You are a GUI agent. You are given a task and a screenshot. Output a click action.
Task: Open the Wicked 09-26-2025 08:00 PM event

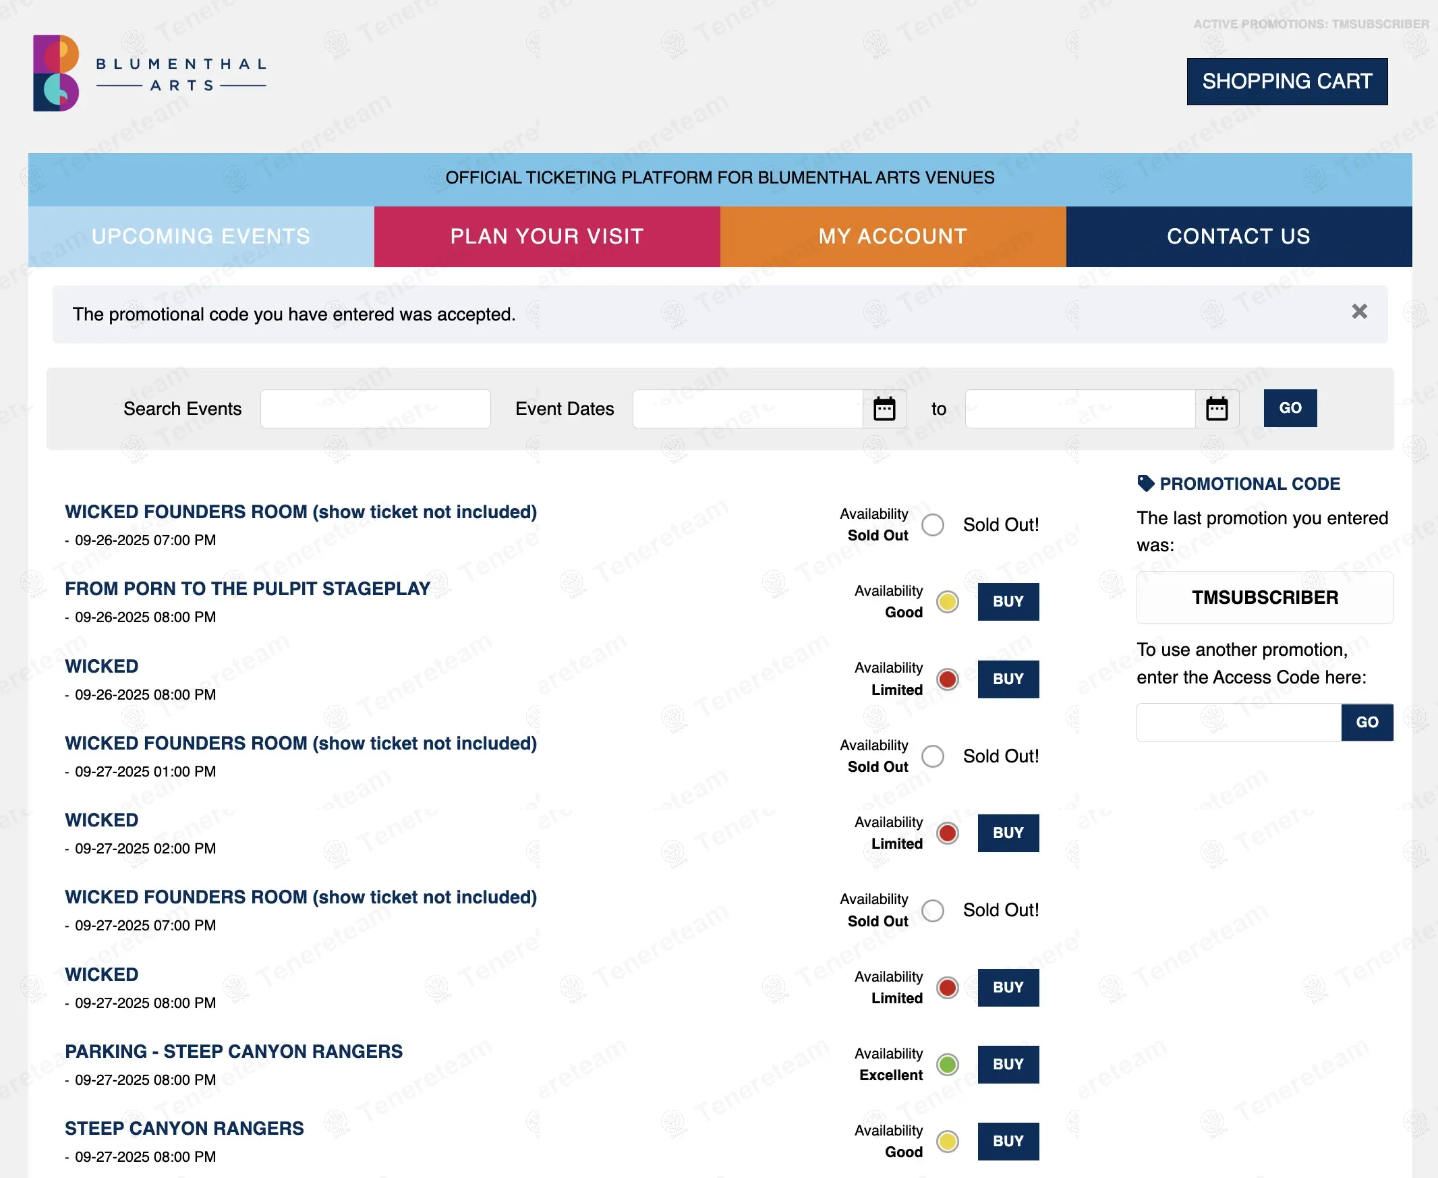pyautogui.click(x=102, y=666)
